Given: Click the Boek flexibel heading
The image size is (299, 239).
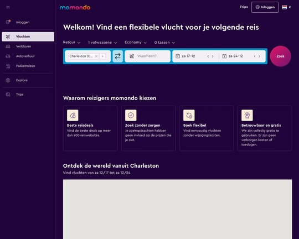Looking at the screenshot, I should (x=195, y=125).
